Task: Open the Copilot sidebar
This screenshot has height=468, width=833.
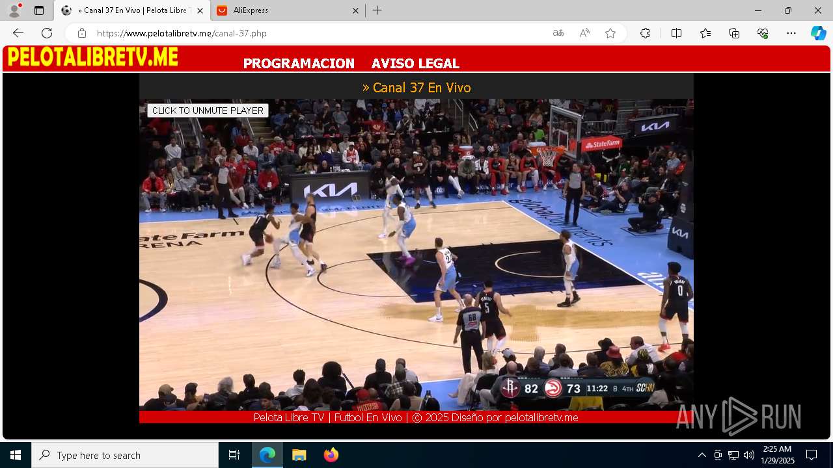Action: coord(818,33)
